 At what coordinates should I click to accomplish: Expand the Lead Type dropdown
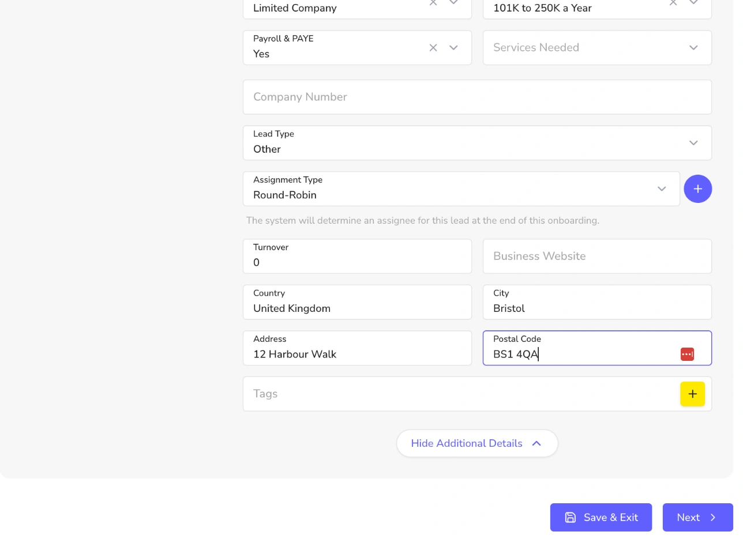click(693, 143)
